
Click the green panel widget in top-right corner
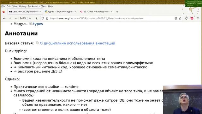(193, 3)
